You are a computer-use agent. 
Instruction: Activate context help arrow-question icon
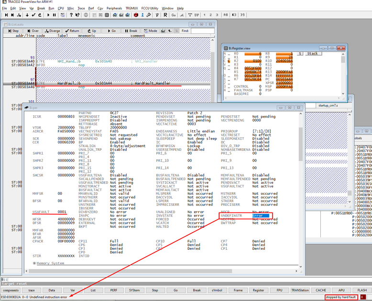pos(77,15)
